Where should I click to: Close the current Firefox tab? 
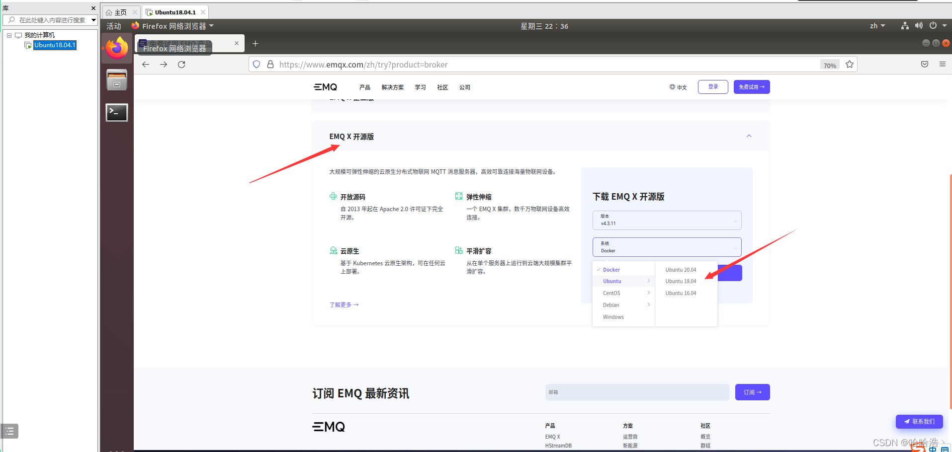237,43
